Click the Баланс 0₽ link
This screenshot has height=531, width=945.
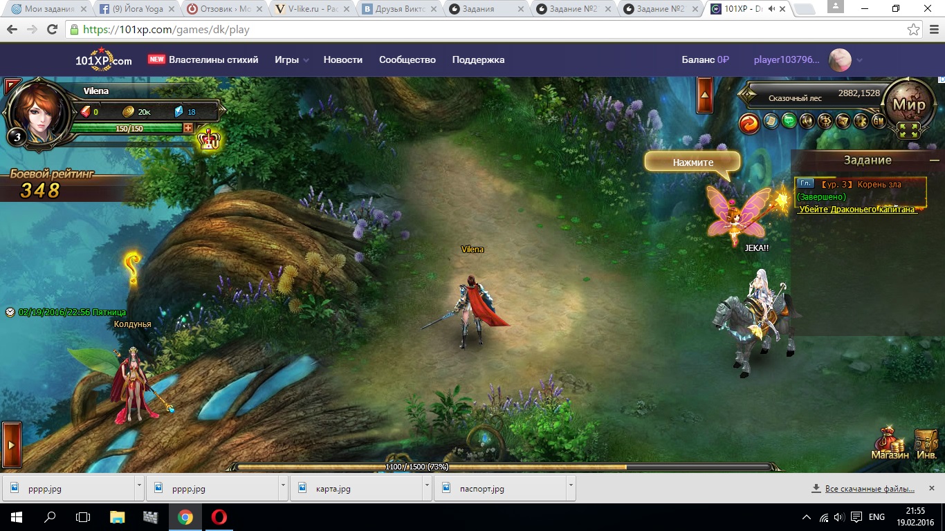706,59
